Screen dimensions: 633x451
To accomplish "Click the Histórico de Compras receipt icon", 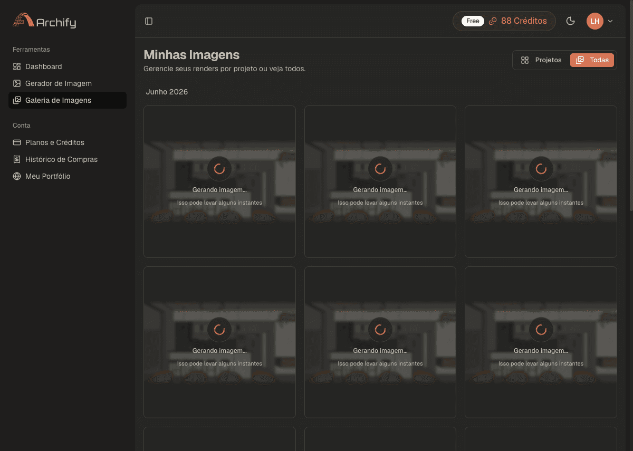I will tap(17, 159).
